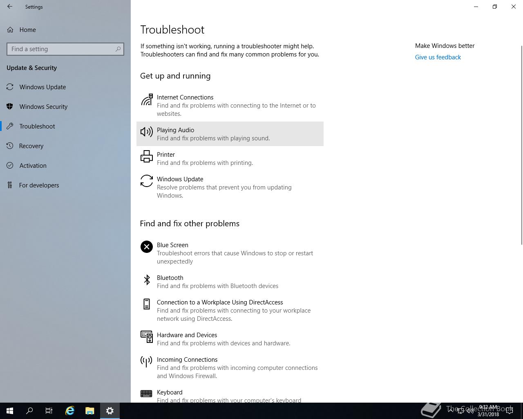Select Hardware and Devices troubleshooter
This screenshot has width=523, height=419.
click(230, 339)
